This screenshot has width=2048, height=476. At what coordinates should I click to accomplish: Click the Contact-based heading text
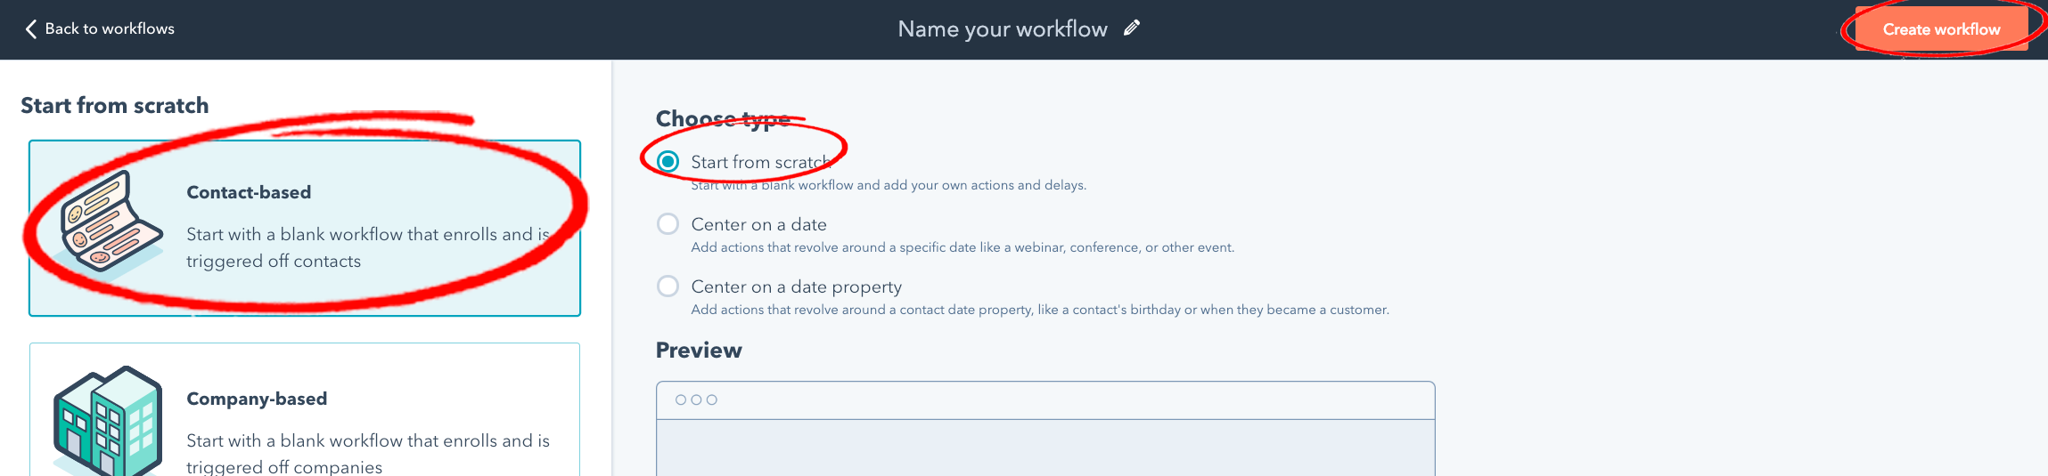click(249, 192)
